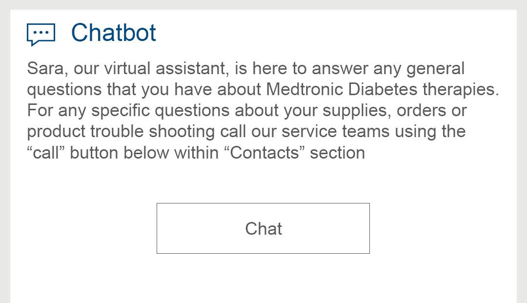Screen dimensions: 527x303
Task: Click the Chatbot speech bubble icon
Action: click(x=41, y=34)
